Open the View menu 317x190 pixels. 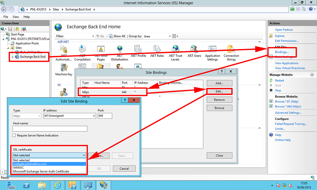16,17
